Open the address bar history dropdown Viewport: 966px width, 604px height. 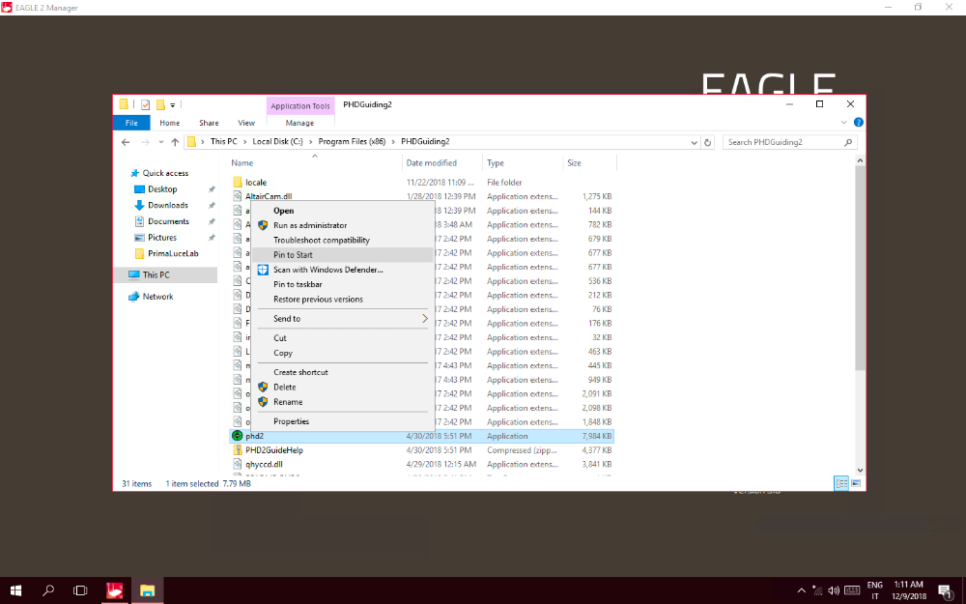pyautogui.click(x=694, y=142)
